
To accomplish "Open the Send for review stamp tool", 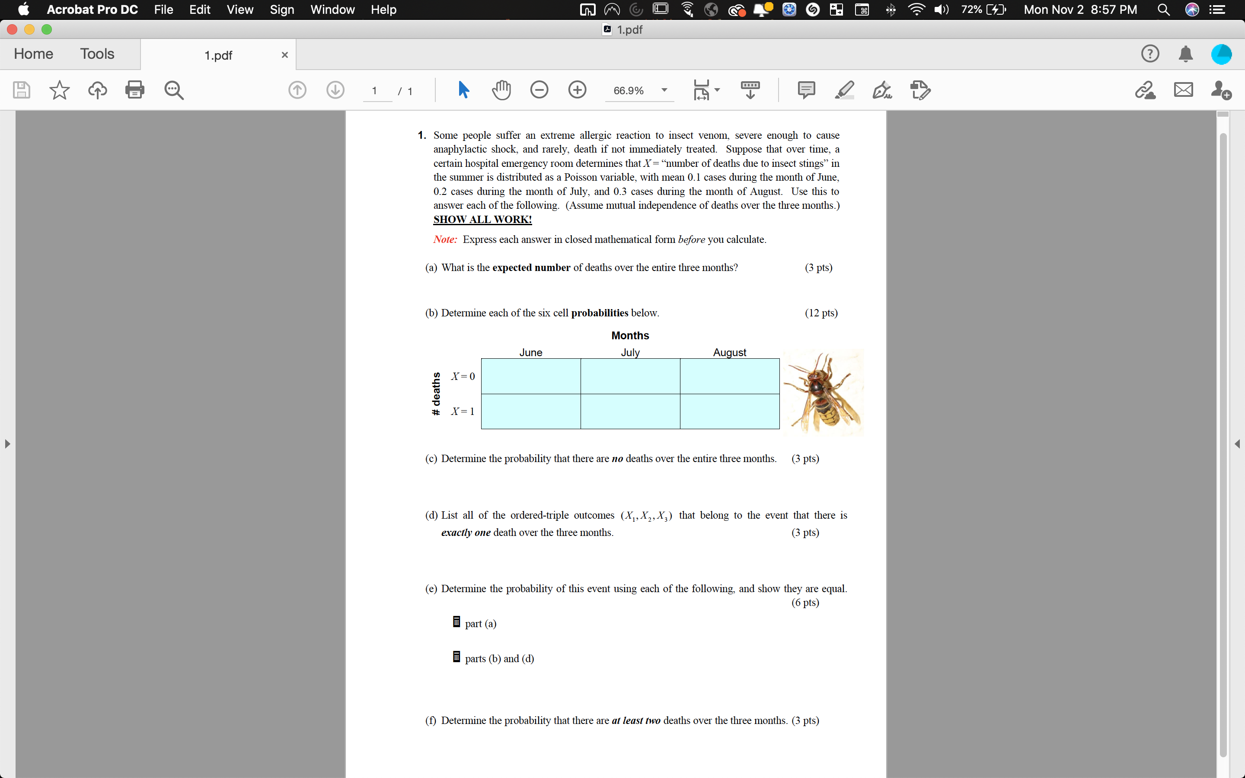I will pyautogui.click(x=920, y=90).
